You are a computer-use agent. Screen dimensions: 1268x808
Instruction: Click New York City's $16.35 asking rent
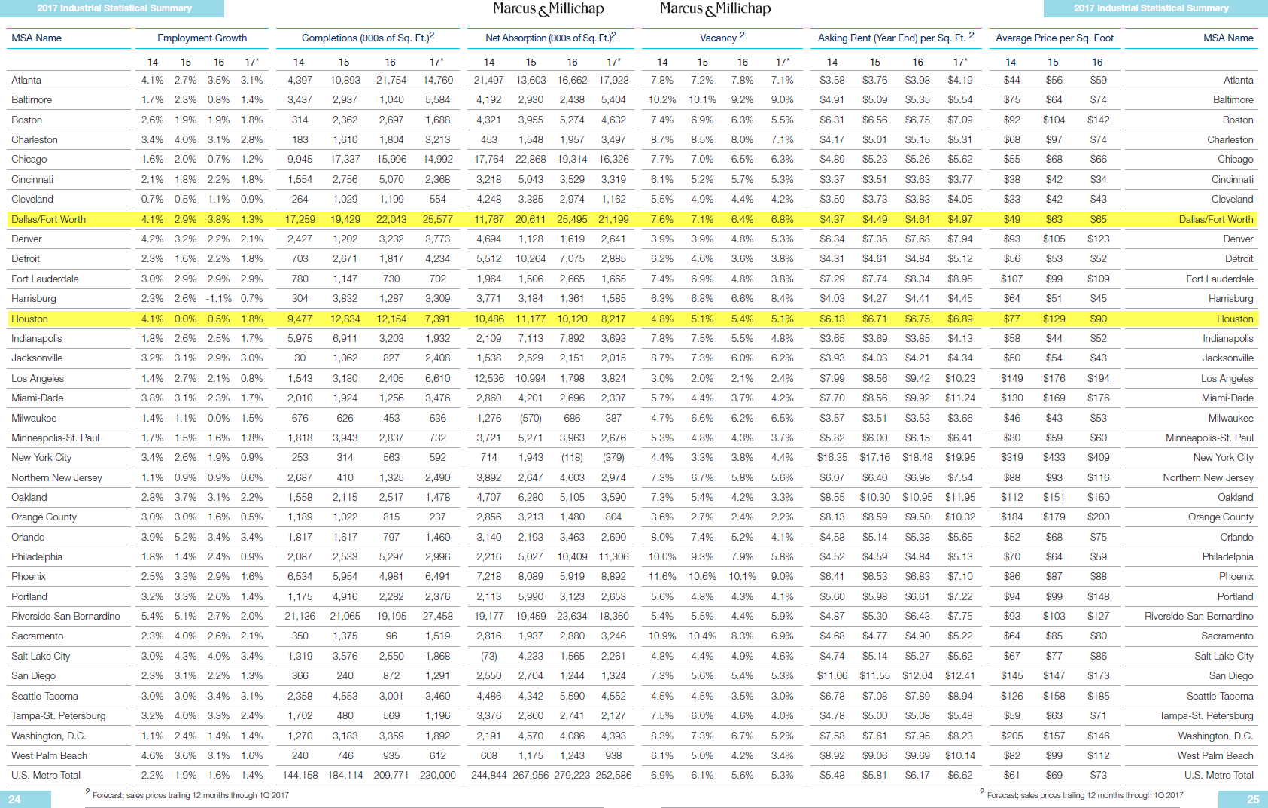(x=832, y=457)
